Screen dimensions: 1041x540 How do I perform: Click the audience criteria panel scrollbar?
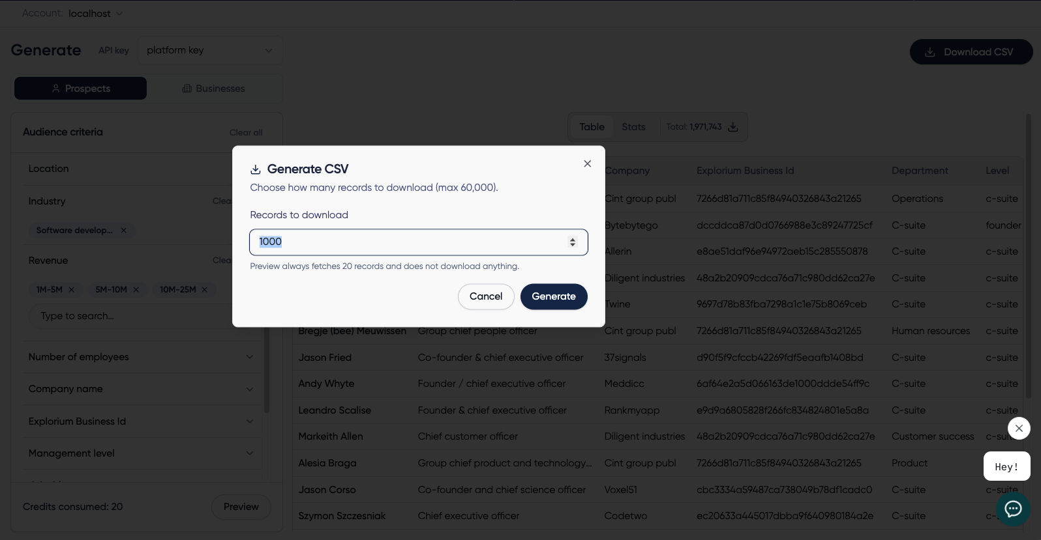266,370
